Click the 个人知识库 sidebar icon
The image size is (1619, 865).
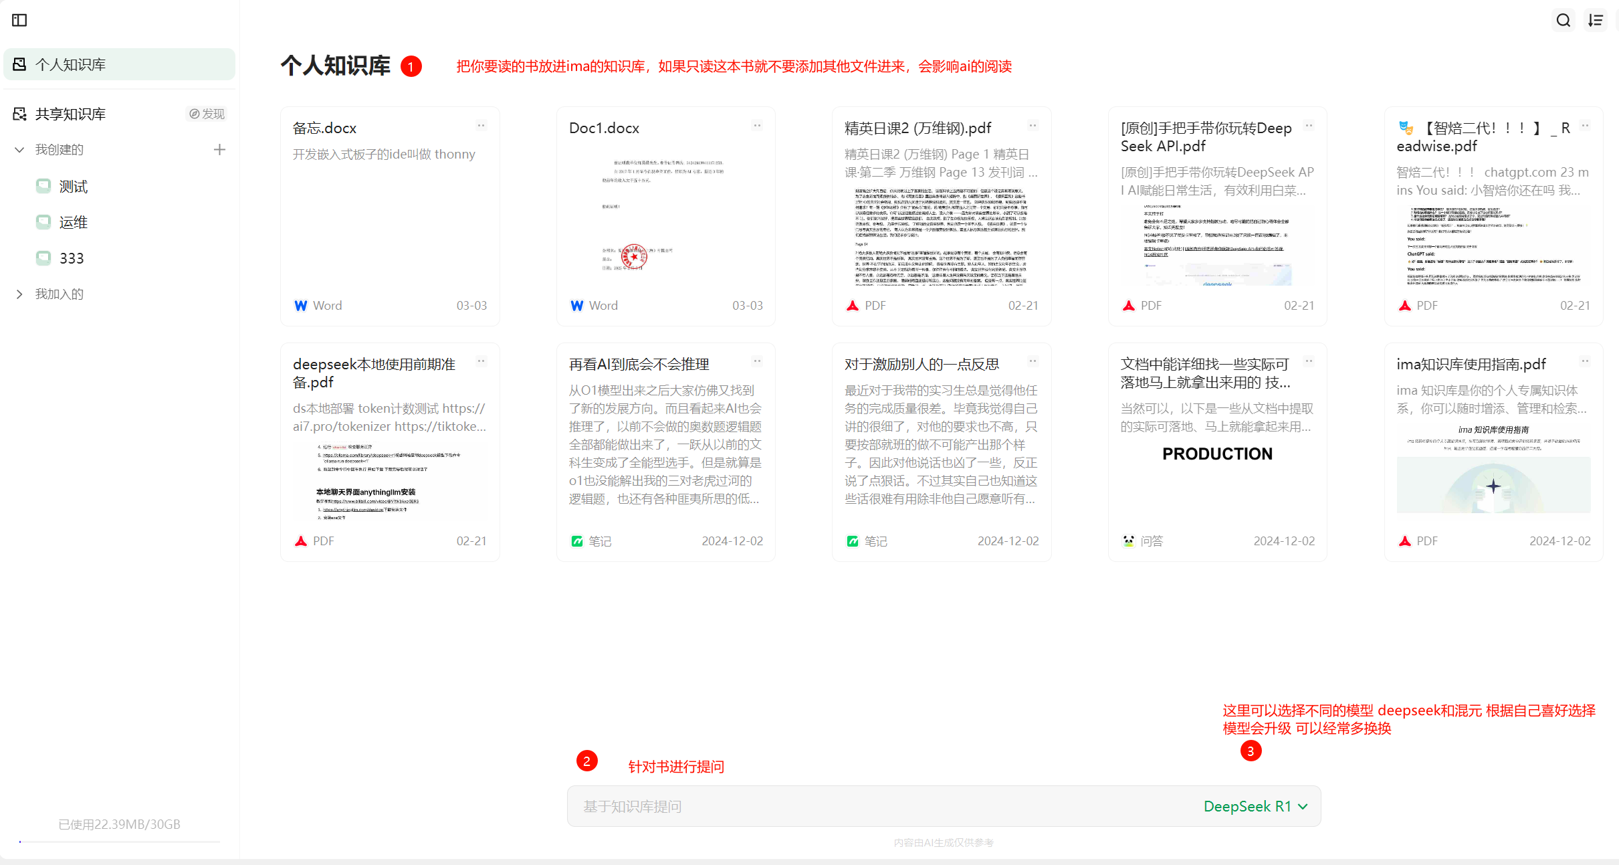20,64
